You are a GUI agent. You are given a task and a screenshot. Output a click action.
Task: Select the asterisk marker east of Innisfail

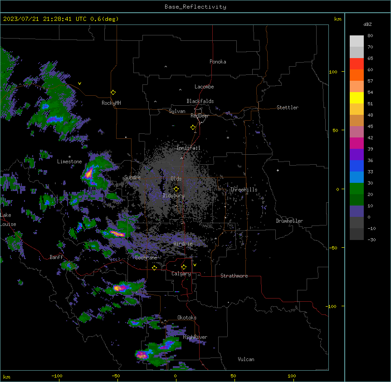coord(228,137)
